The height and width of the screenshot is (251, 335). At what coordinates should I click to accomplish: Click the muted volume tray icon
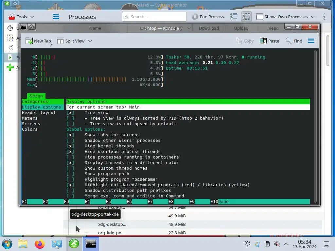coord(277,244)
